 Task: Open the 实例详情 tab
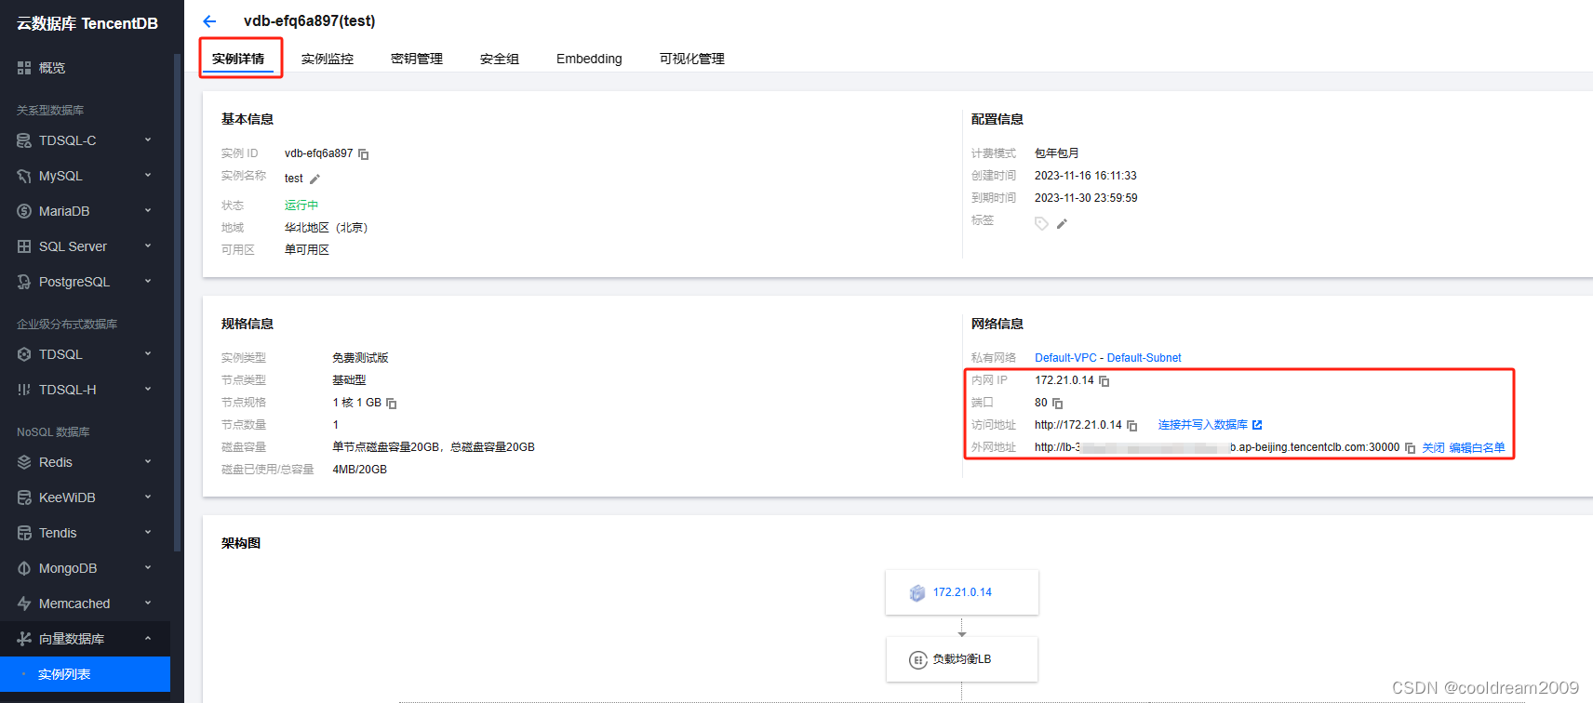pos(238,59)
